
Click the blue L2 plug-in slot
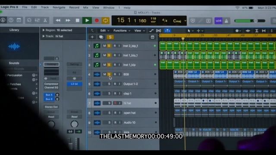pyautogui.click(x=75, y=84)
